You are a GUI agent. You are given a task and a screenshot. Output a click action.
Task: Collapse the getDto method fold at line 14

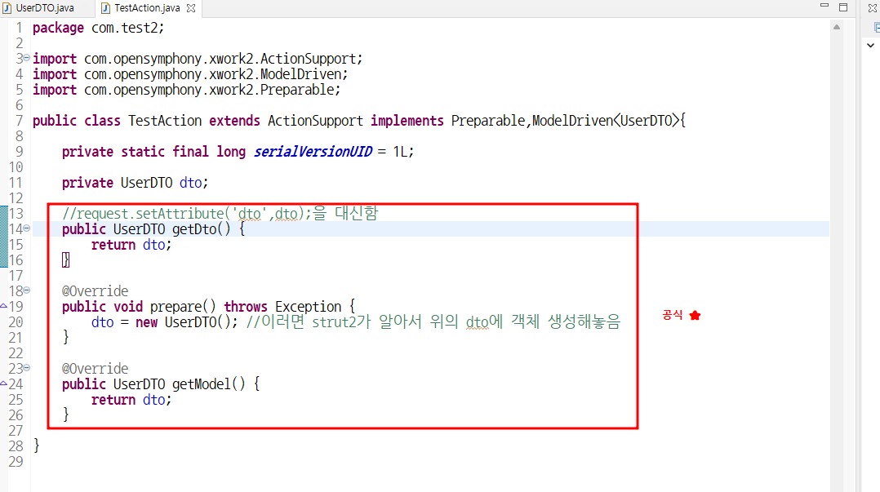click(x=26, y=228)
